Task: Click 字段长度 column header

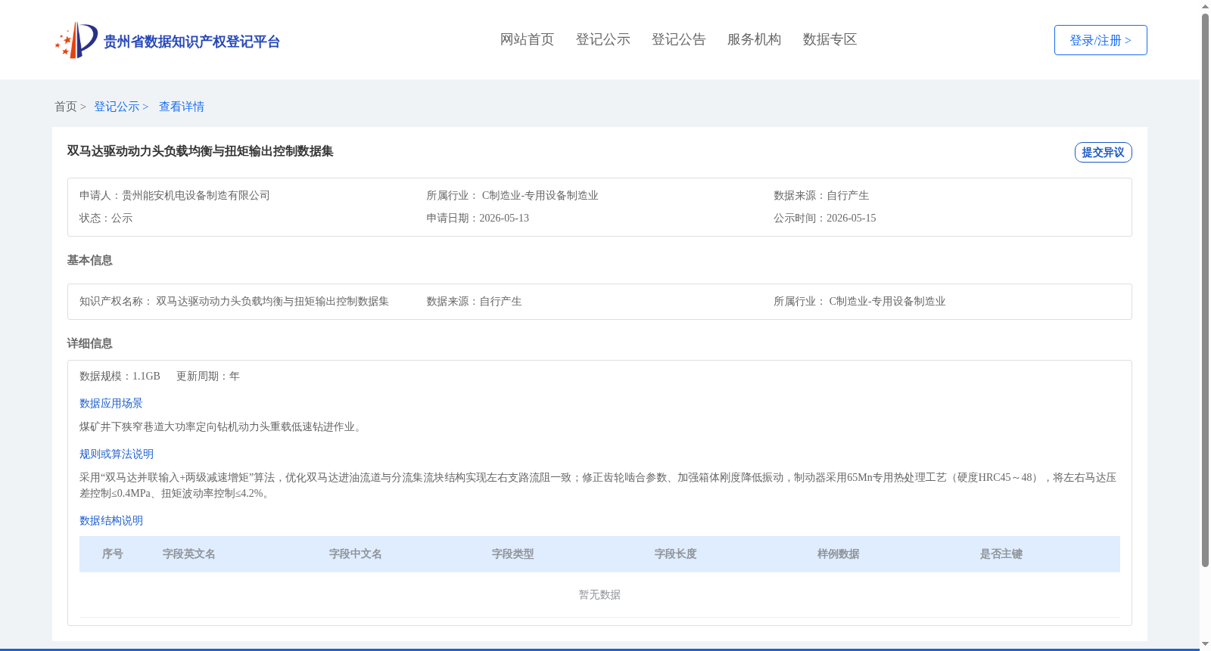Action: tap(676, 554)
